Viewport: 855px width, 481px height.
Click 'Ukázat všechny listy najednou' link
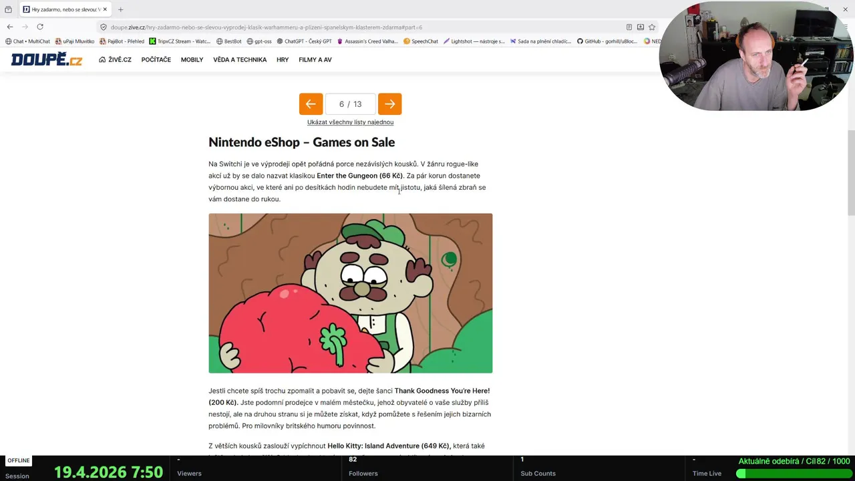[x=350, y=122]
